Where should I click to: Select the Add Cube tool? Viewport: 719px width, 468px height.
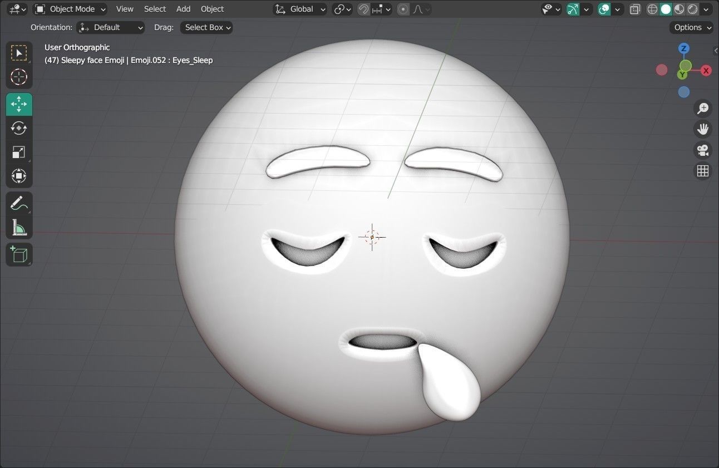(x=19, y=254)
